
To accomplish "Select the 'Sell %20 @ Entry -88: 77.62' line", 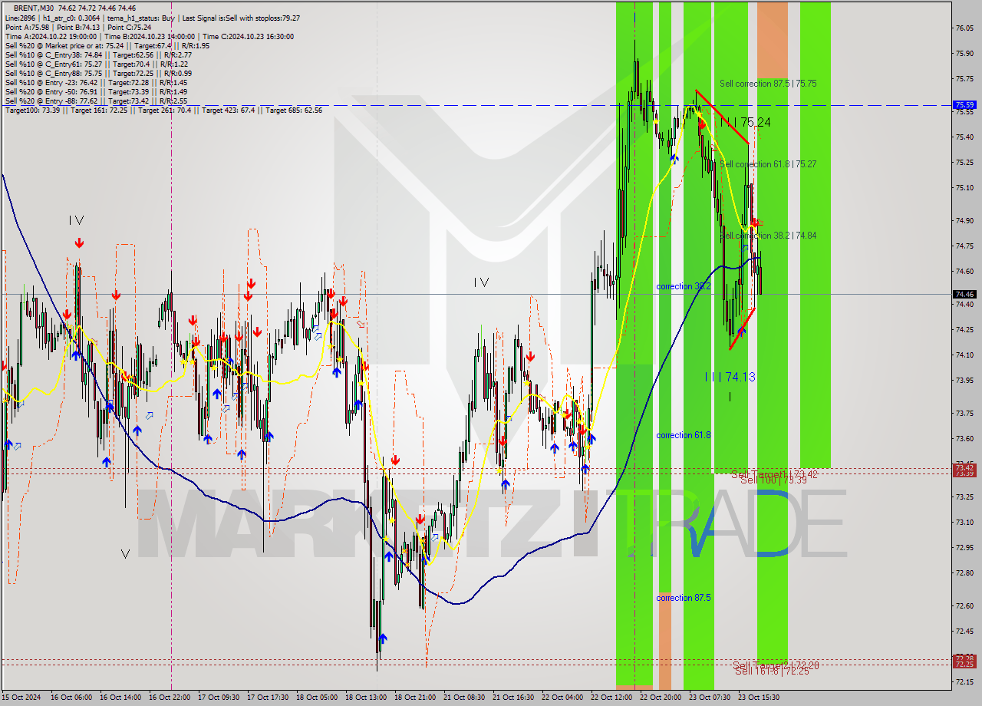I will [96, 101].
